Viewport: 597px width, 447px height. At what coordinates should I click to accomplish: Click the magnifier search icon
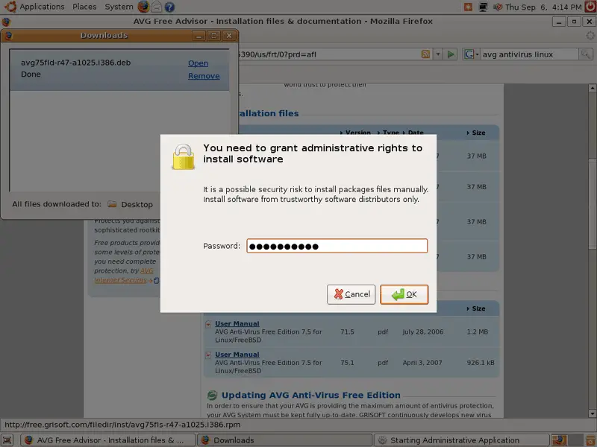pyautogui.click(x=585, y=54)
